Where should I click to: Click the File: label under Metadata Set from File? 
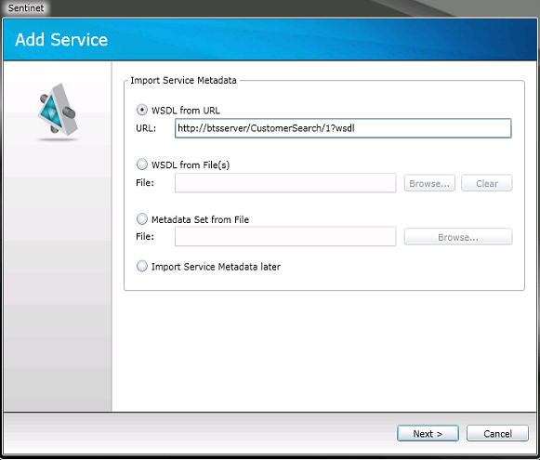[145, 237]
